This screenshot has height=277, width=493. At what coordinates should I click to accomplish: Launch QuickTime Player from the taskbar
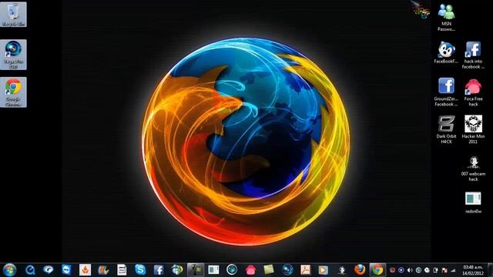pos(30,270)
